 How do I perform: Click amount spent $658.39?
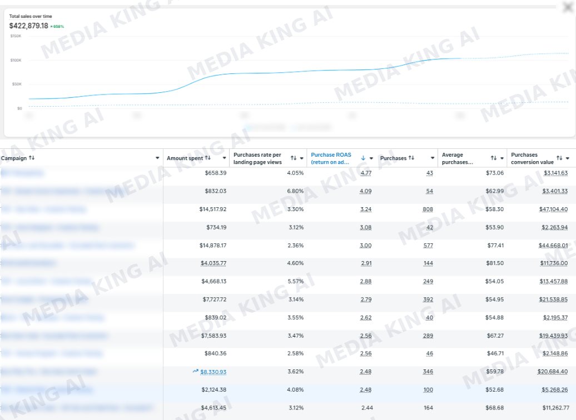pyautogui.click(x=216, y=173)
